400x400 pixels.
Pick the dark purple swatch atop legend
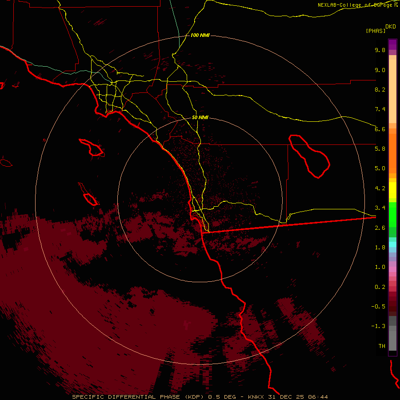392,43
